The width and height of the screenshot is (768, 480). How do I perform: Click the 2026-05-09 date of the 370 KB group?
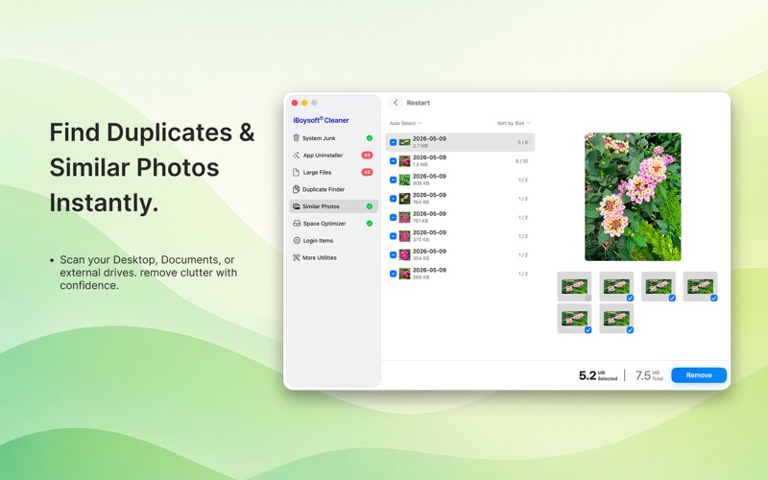coord(429,232)
